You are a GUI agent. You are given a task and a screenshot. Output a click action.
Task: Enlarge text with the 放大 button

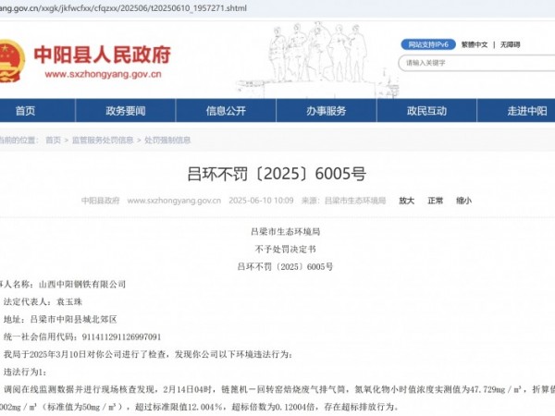click(406, 201)
